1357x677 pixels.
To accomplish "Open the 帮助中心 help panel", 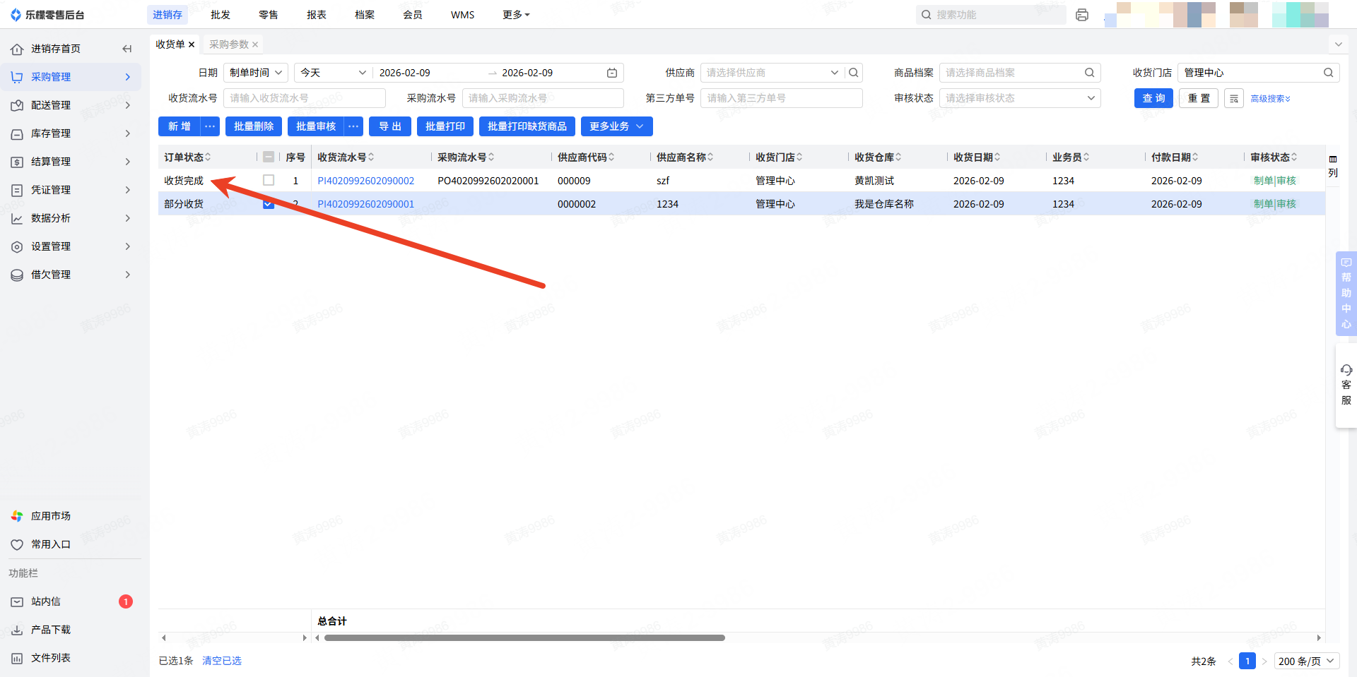I will (1346, 293).
